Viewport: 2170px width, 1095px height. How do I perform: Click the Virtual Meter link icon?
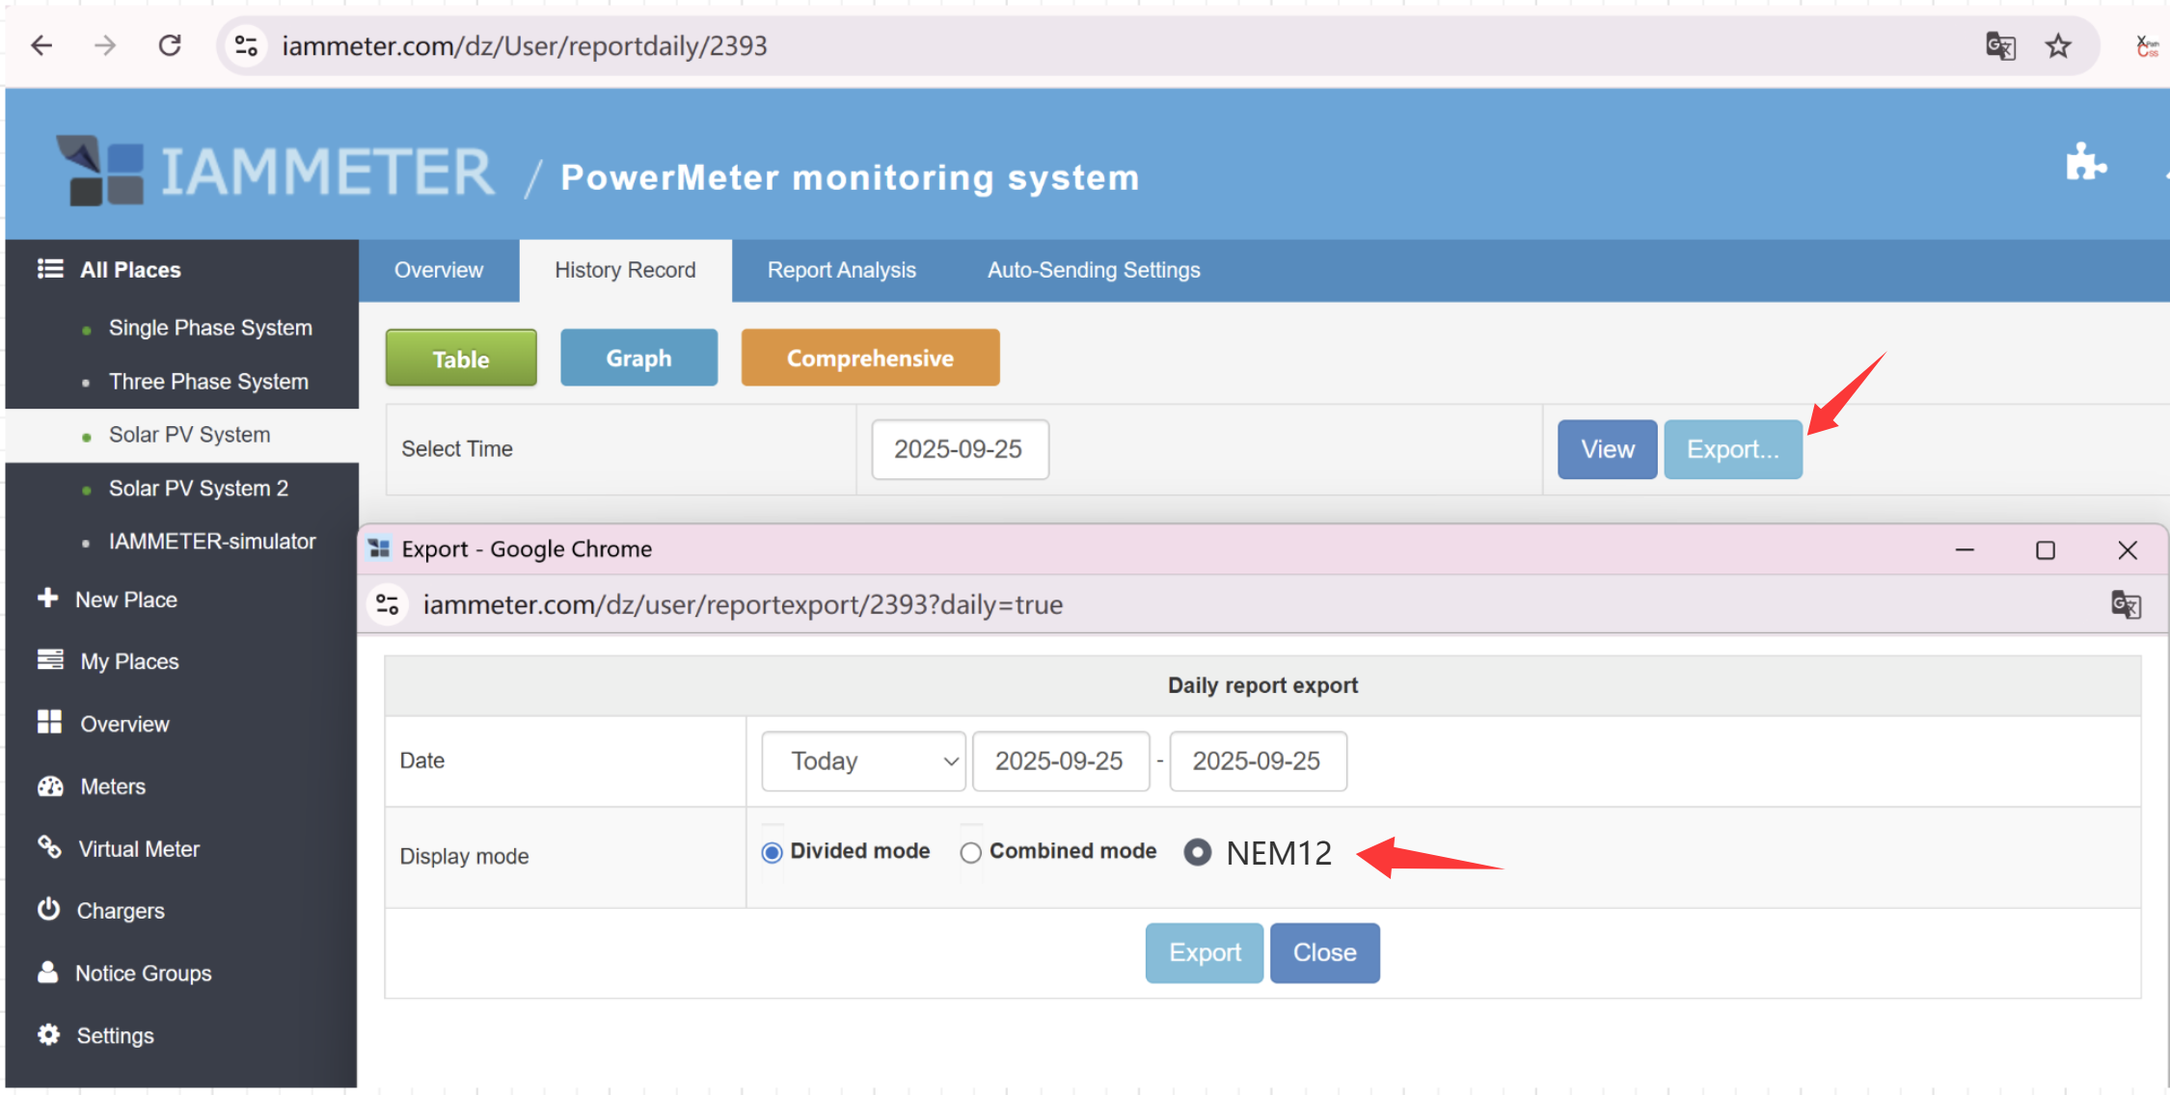point(49,848)
